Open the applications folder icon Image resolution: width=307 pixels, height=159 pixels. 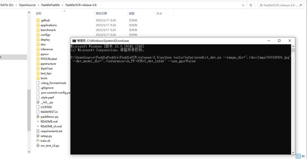tap(38, 25)
